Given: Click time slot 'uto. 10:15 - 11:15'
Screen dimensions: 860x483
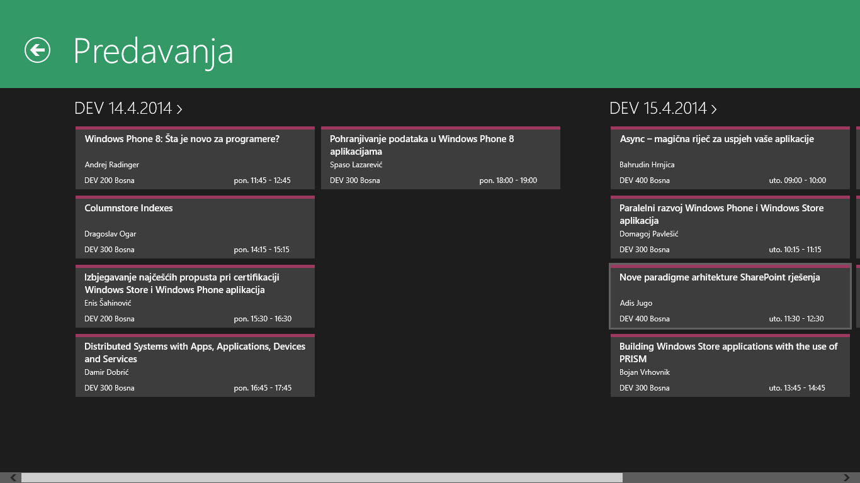Looking at the screenshot, I should (795, 250).
